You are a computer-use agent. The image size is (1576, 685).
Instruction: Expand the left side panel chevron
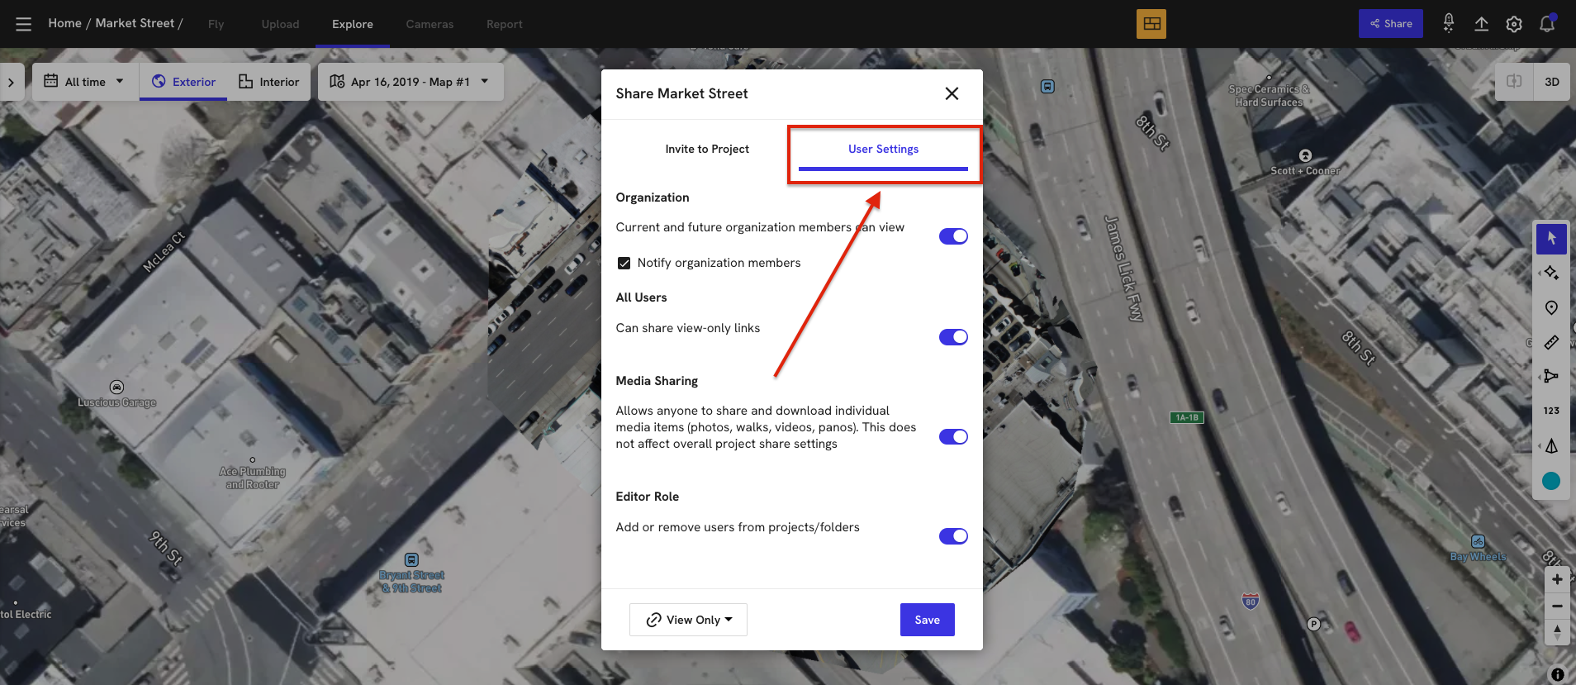click(x=11, y=82)
